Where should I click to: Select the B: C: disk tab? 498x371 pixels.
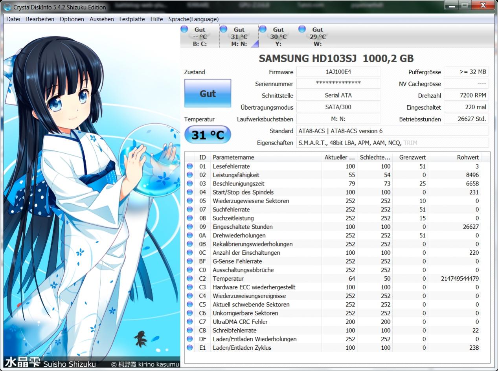(x=200, y=36)
